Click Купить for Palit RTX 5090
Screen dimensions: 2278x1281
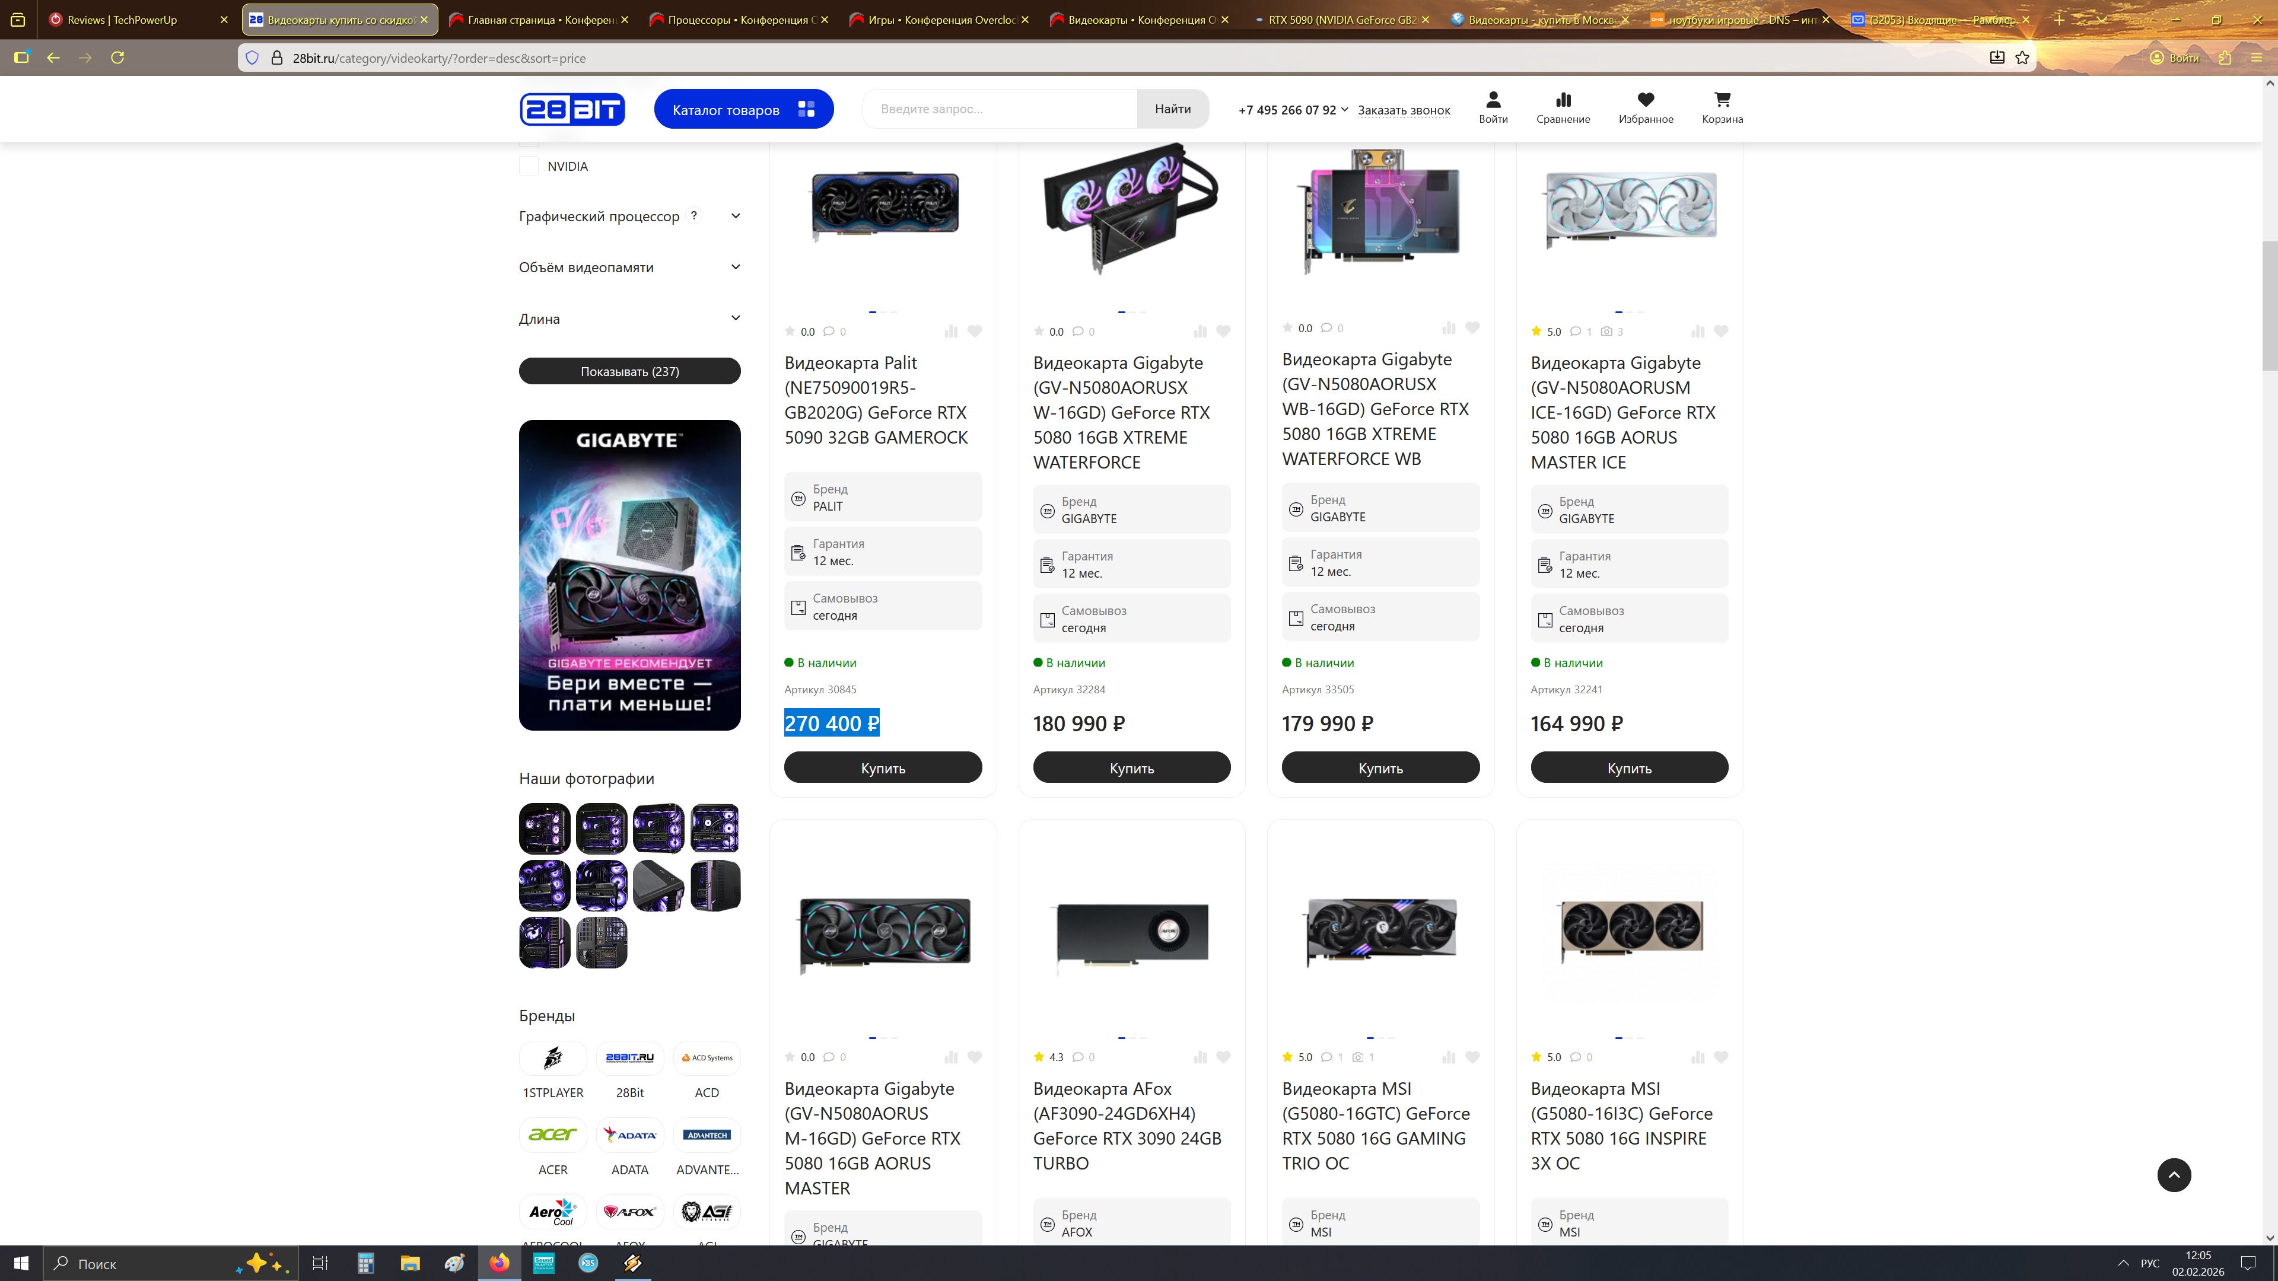(x=883, y=767)
